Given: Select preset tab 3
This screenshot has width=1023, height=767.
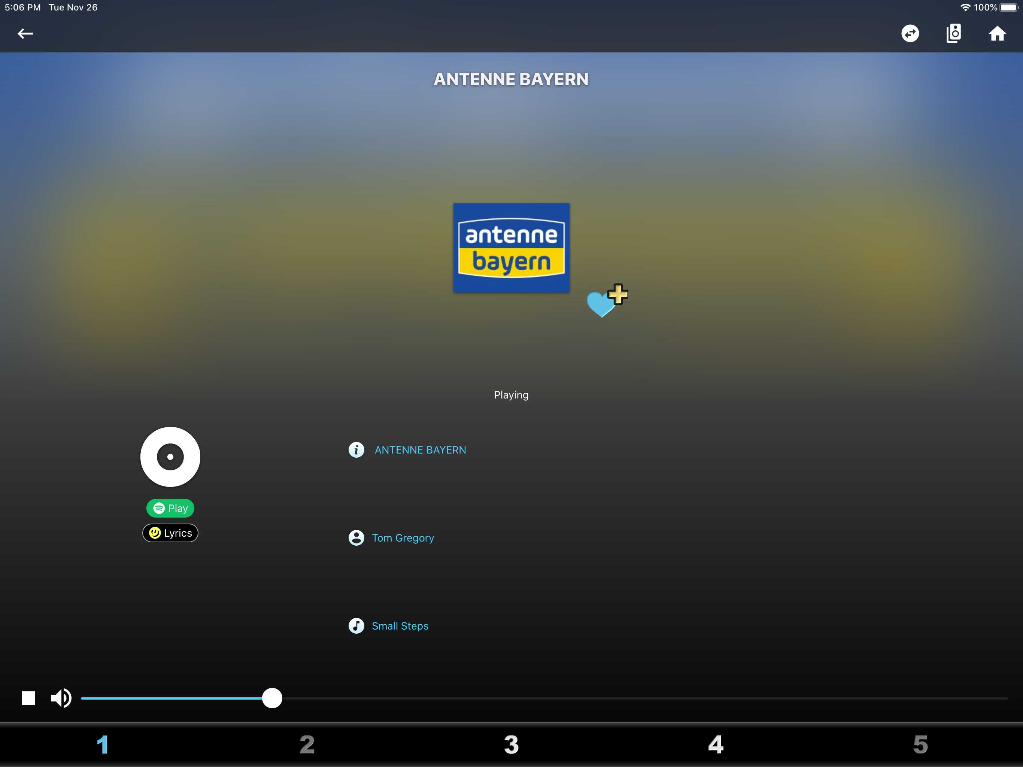Looking at the screenshot, I should click(x=511, y=744).
